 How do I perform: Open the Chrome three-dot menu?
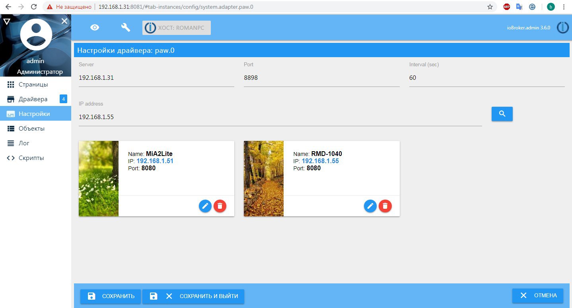tap(564, 7)
